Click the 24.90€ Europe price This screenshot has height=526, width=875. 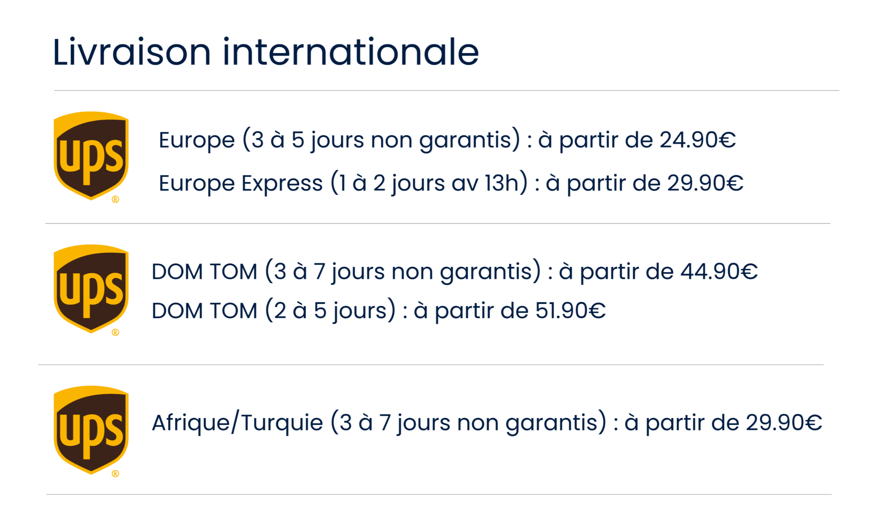coord(697,140)
